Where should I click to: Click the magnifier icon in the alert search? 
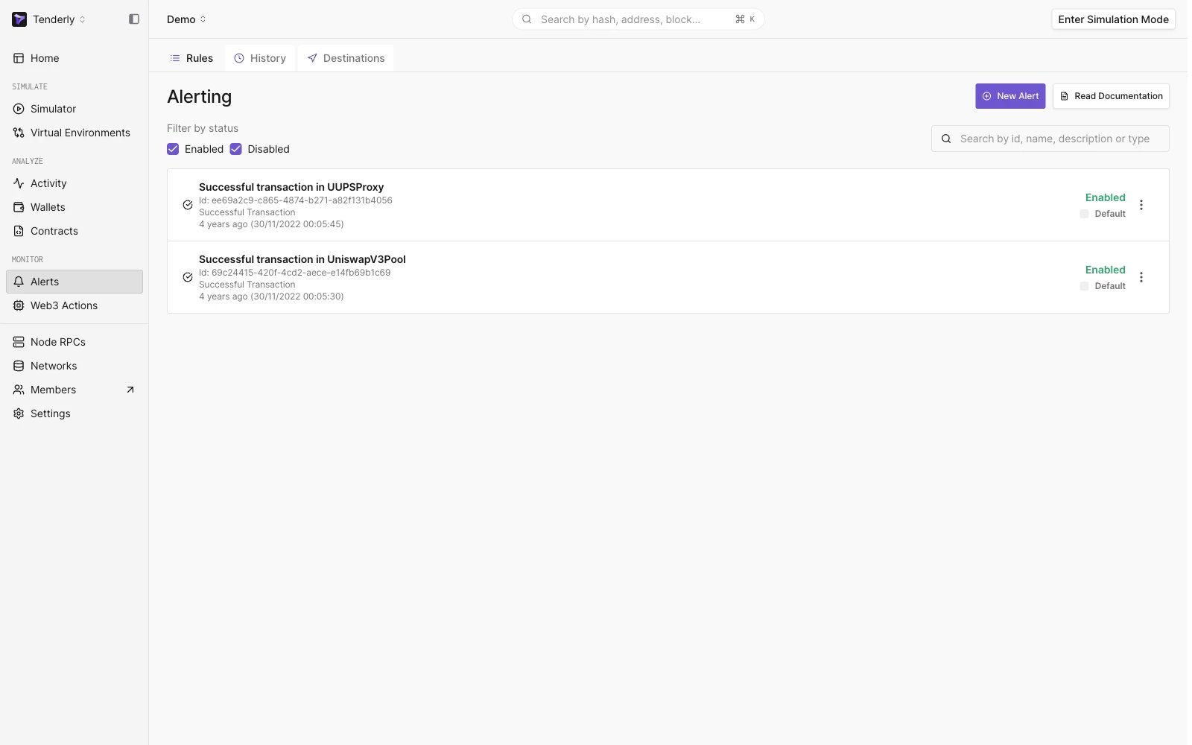tap(946, 139)
